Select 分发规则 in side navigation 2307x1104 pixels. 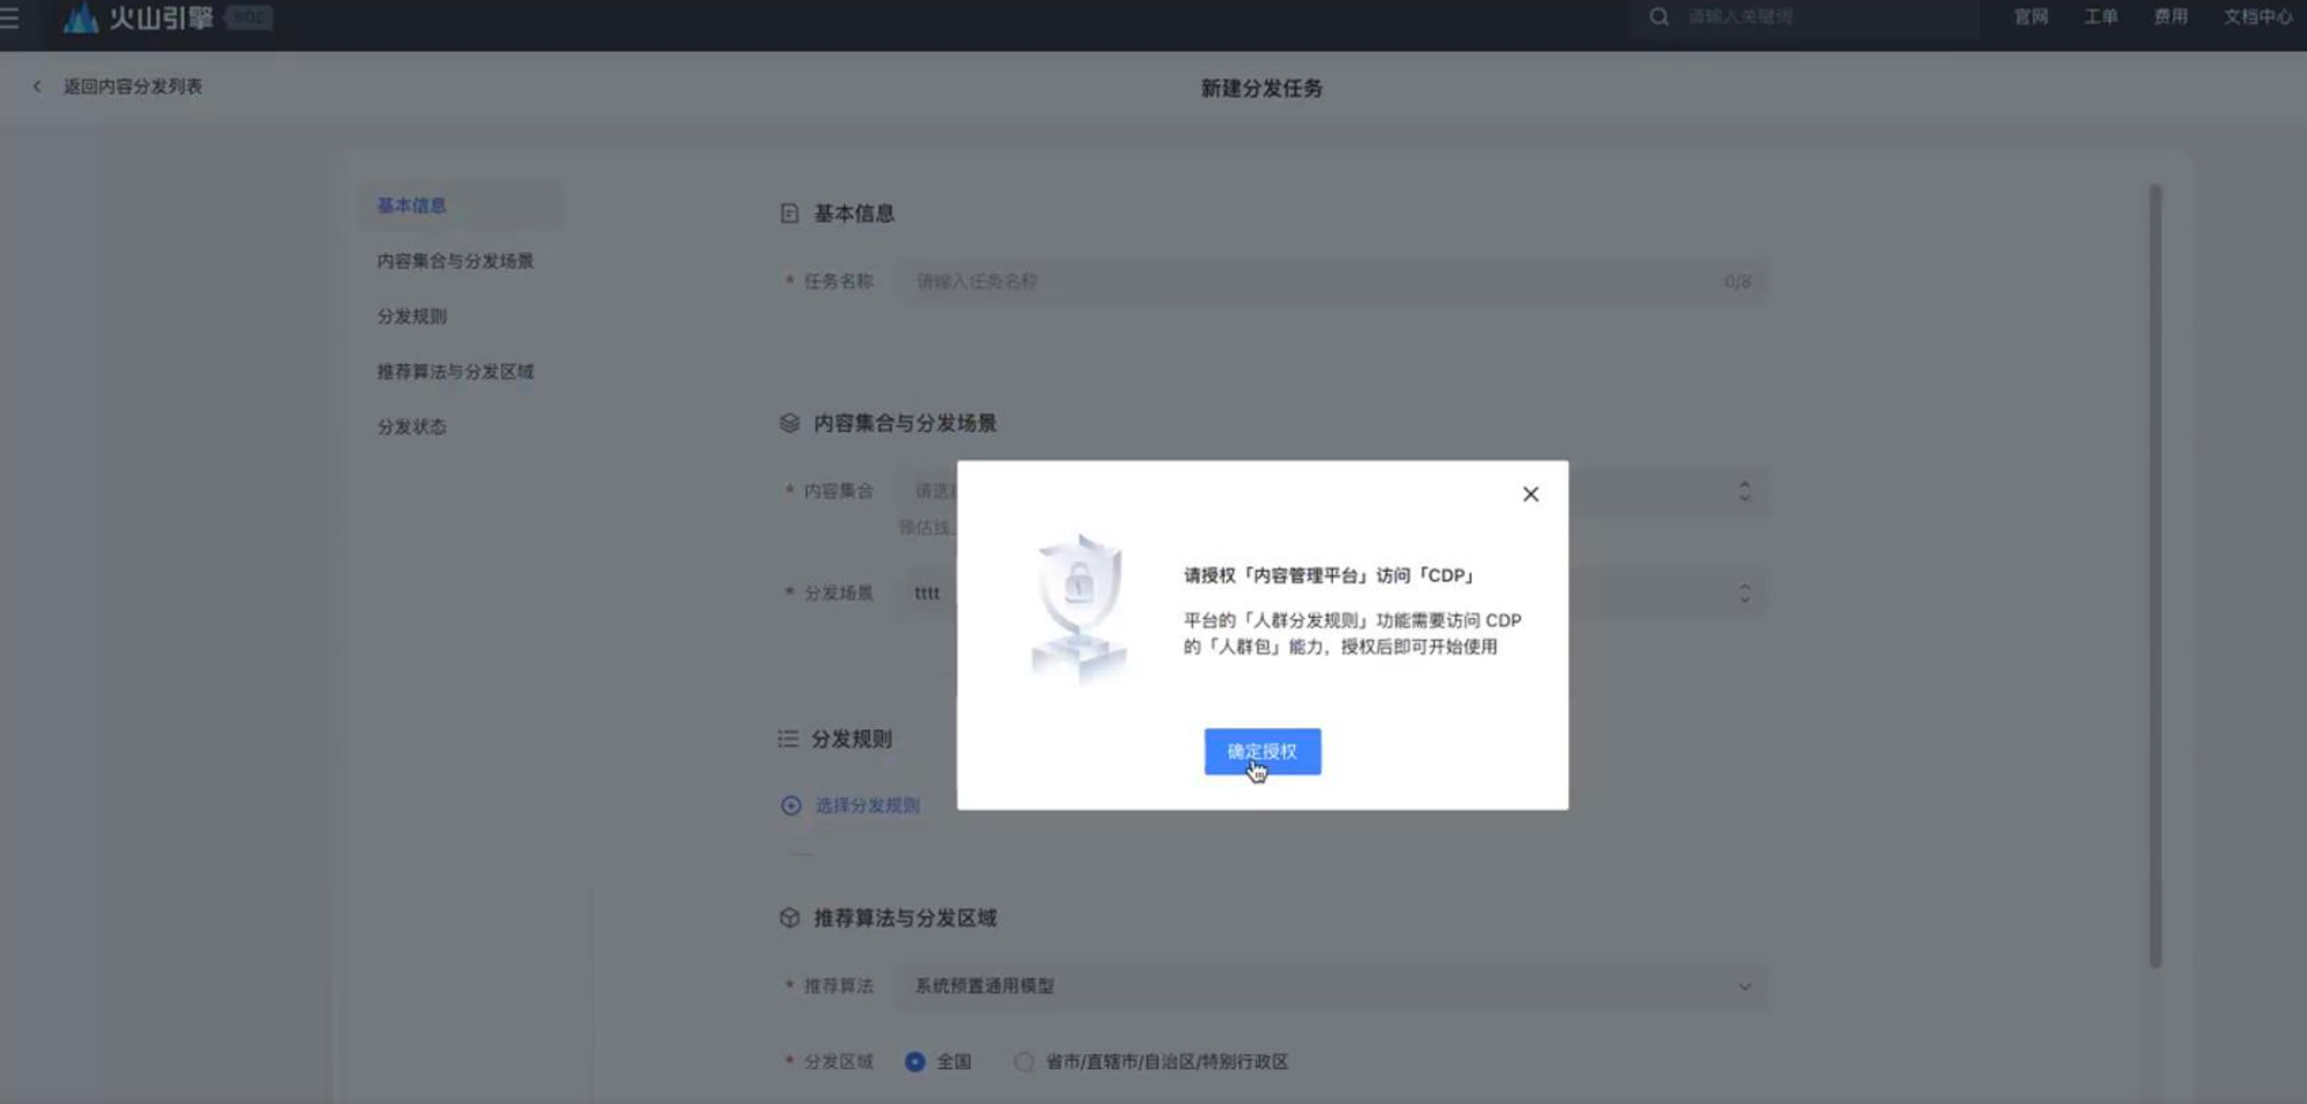411,316
